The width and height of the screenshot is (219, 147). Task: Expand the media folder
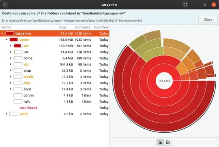(x=11, y=77)
